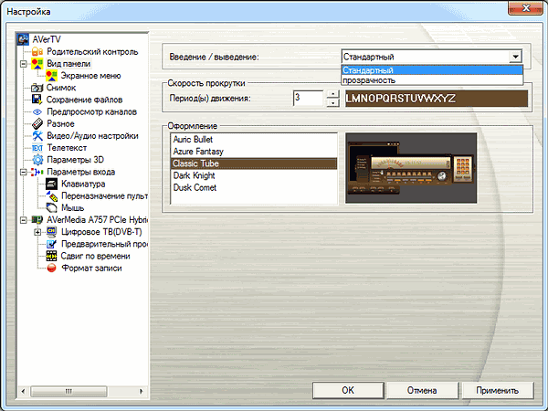Select the AVerTV root tree item
Screen dimensions: 548x411
pyautogui.click(x=47, y=39)
